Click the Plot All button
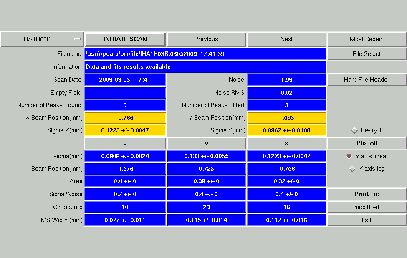The width and height of the screenshot is (407, 258). pyautogui.click(x=367, y=143)
